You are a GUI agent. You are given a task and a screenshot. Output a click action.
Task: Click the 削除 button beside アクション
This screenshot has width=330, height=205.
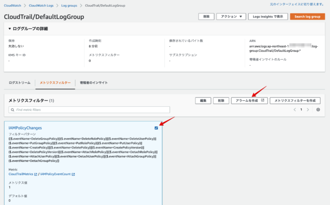pyautogui.click(x=206, y=16)
